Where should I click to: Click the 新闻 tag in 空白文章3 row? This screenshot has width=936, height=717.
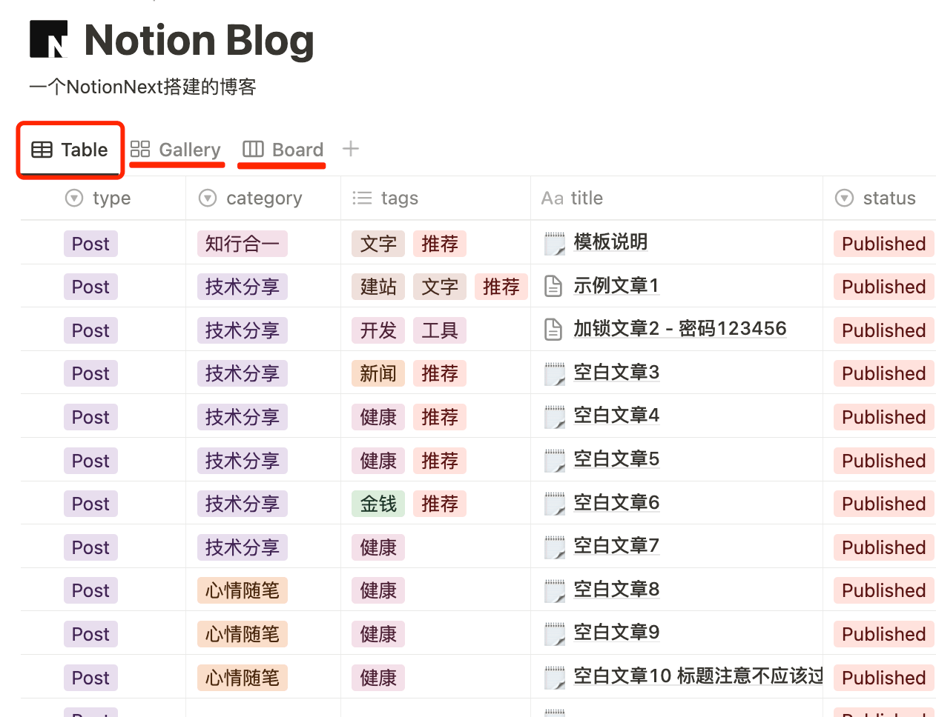(378, 373)
